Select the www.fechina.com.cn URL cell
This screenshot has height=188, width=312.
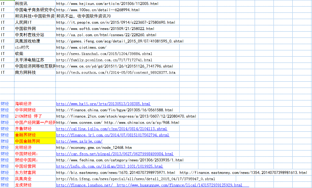tap(118, 160)
